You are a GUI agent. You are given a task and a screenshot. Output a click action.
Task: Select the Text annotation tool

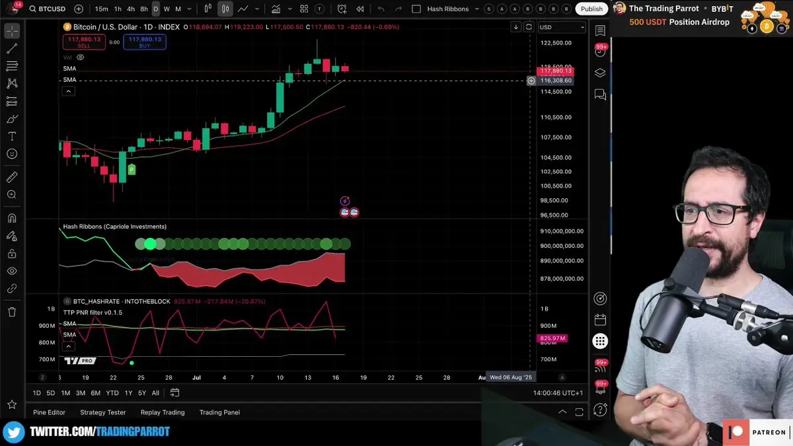point(12,136)
